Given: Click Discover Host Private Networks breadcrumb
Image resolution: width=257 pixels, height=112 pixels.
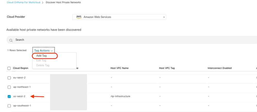Looking at the screenshot, I should 63,3.
